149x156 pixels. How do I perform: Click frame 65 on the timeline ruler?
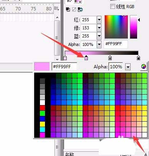tap(3, 9)
